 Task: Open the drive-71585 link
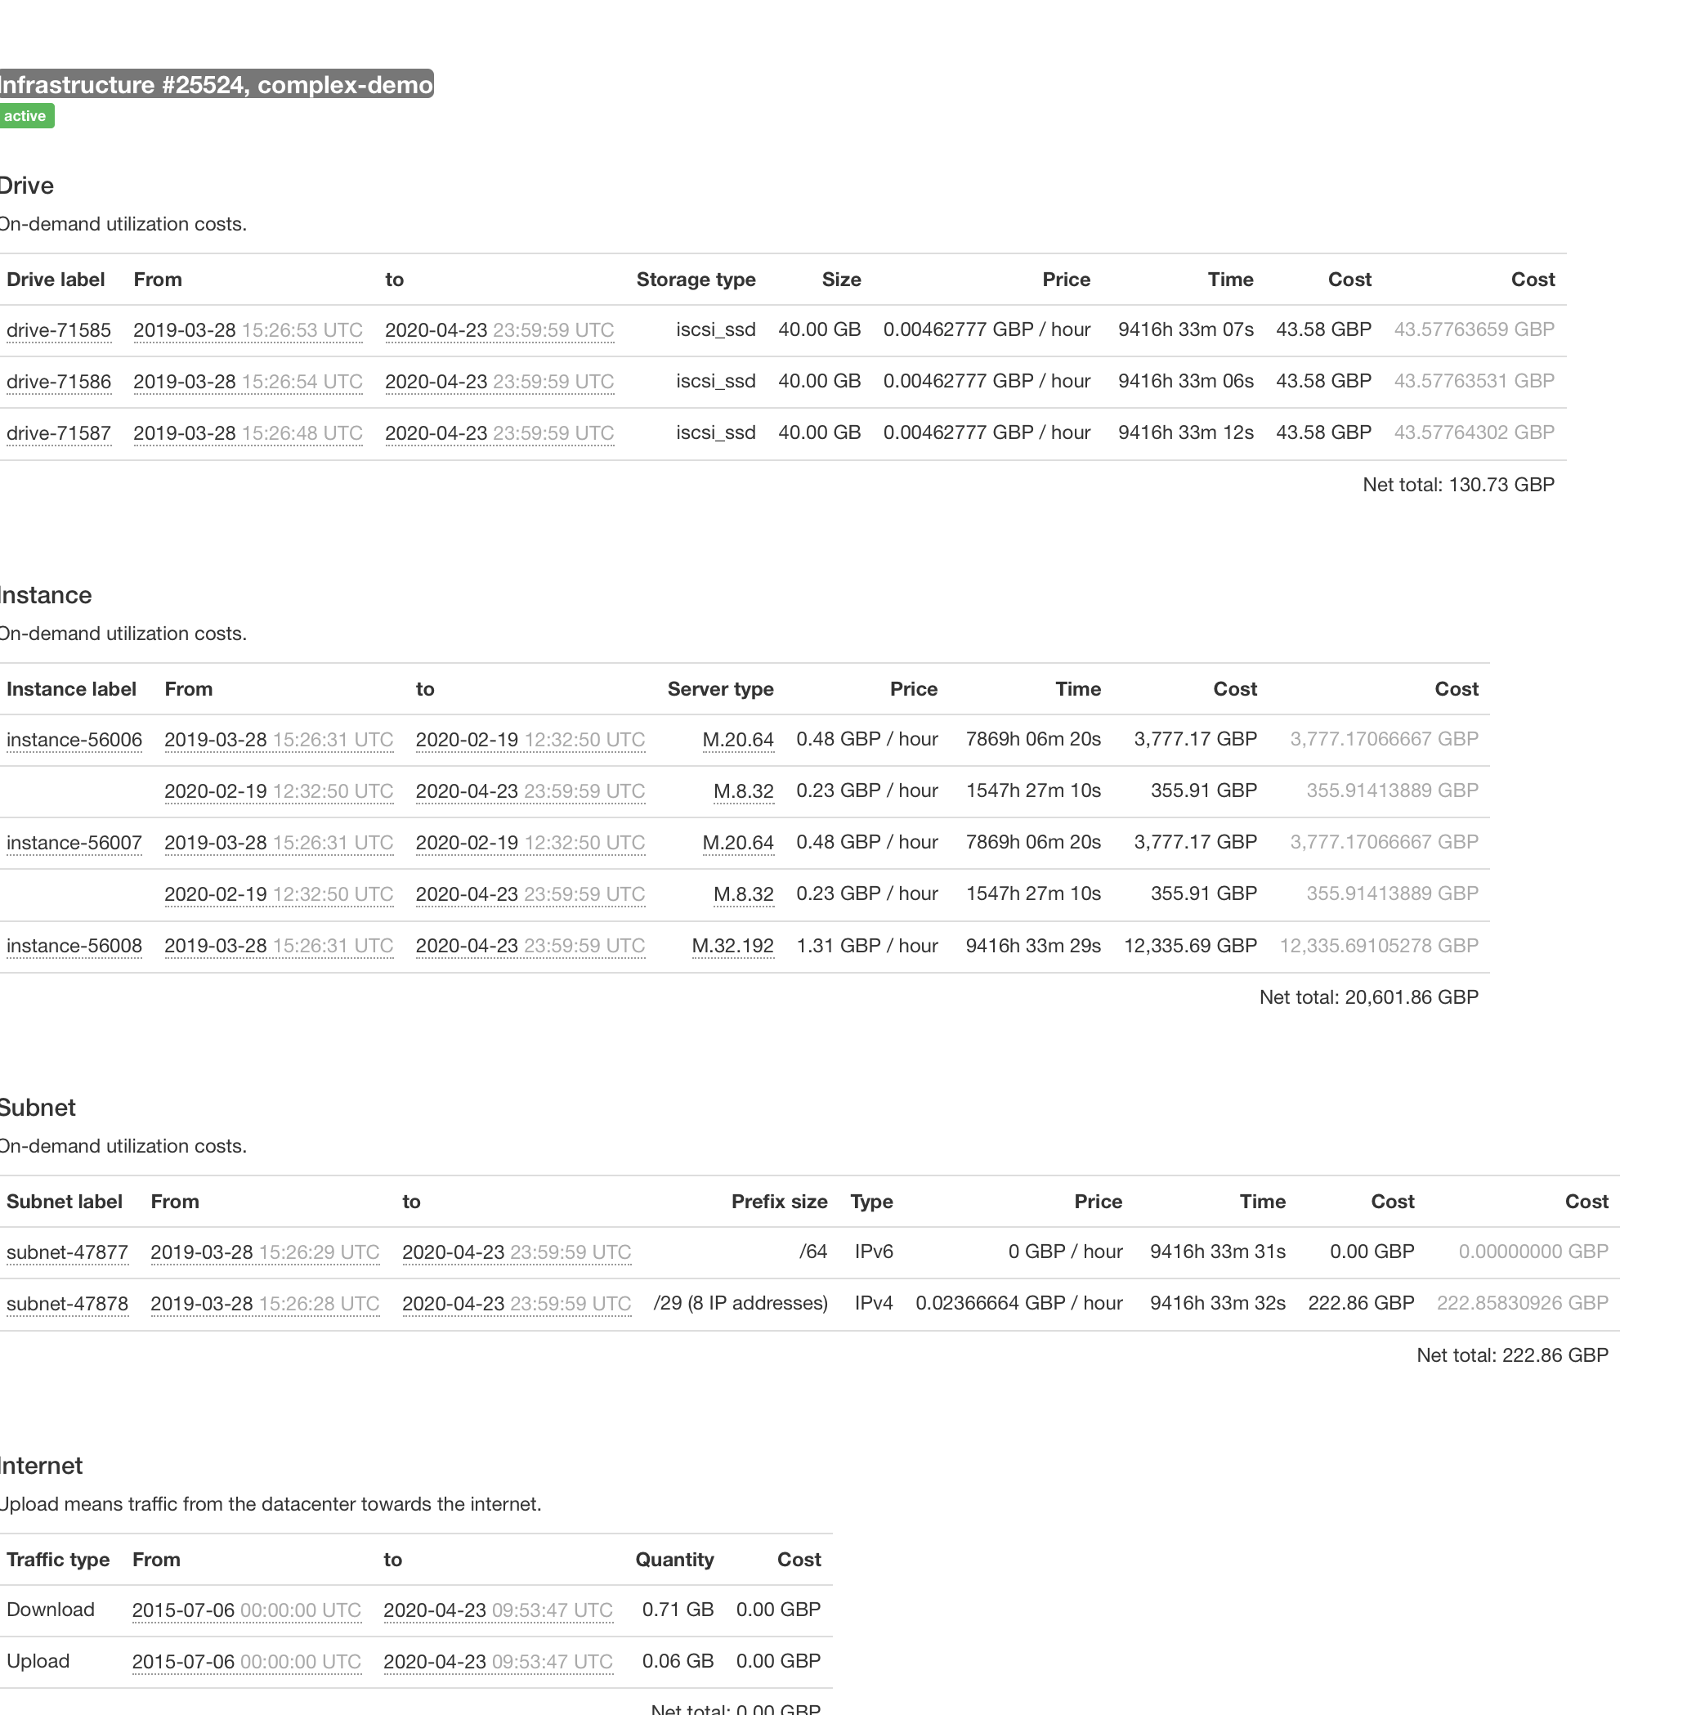click(59, 331)
